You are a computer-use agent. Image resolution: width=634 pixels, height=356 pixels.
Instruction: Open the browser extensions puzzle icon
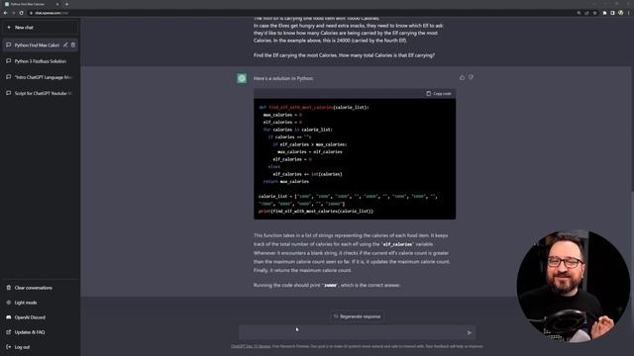click(x=605, y=13)
